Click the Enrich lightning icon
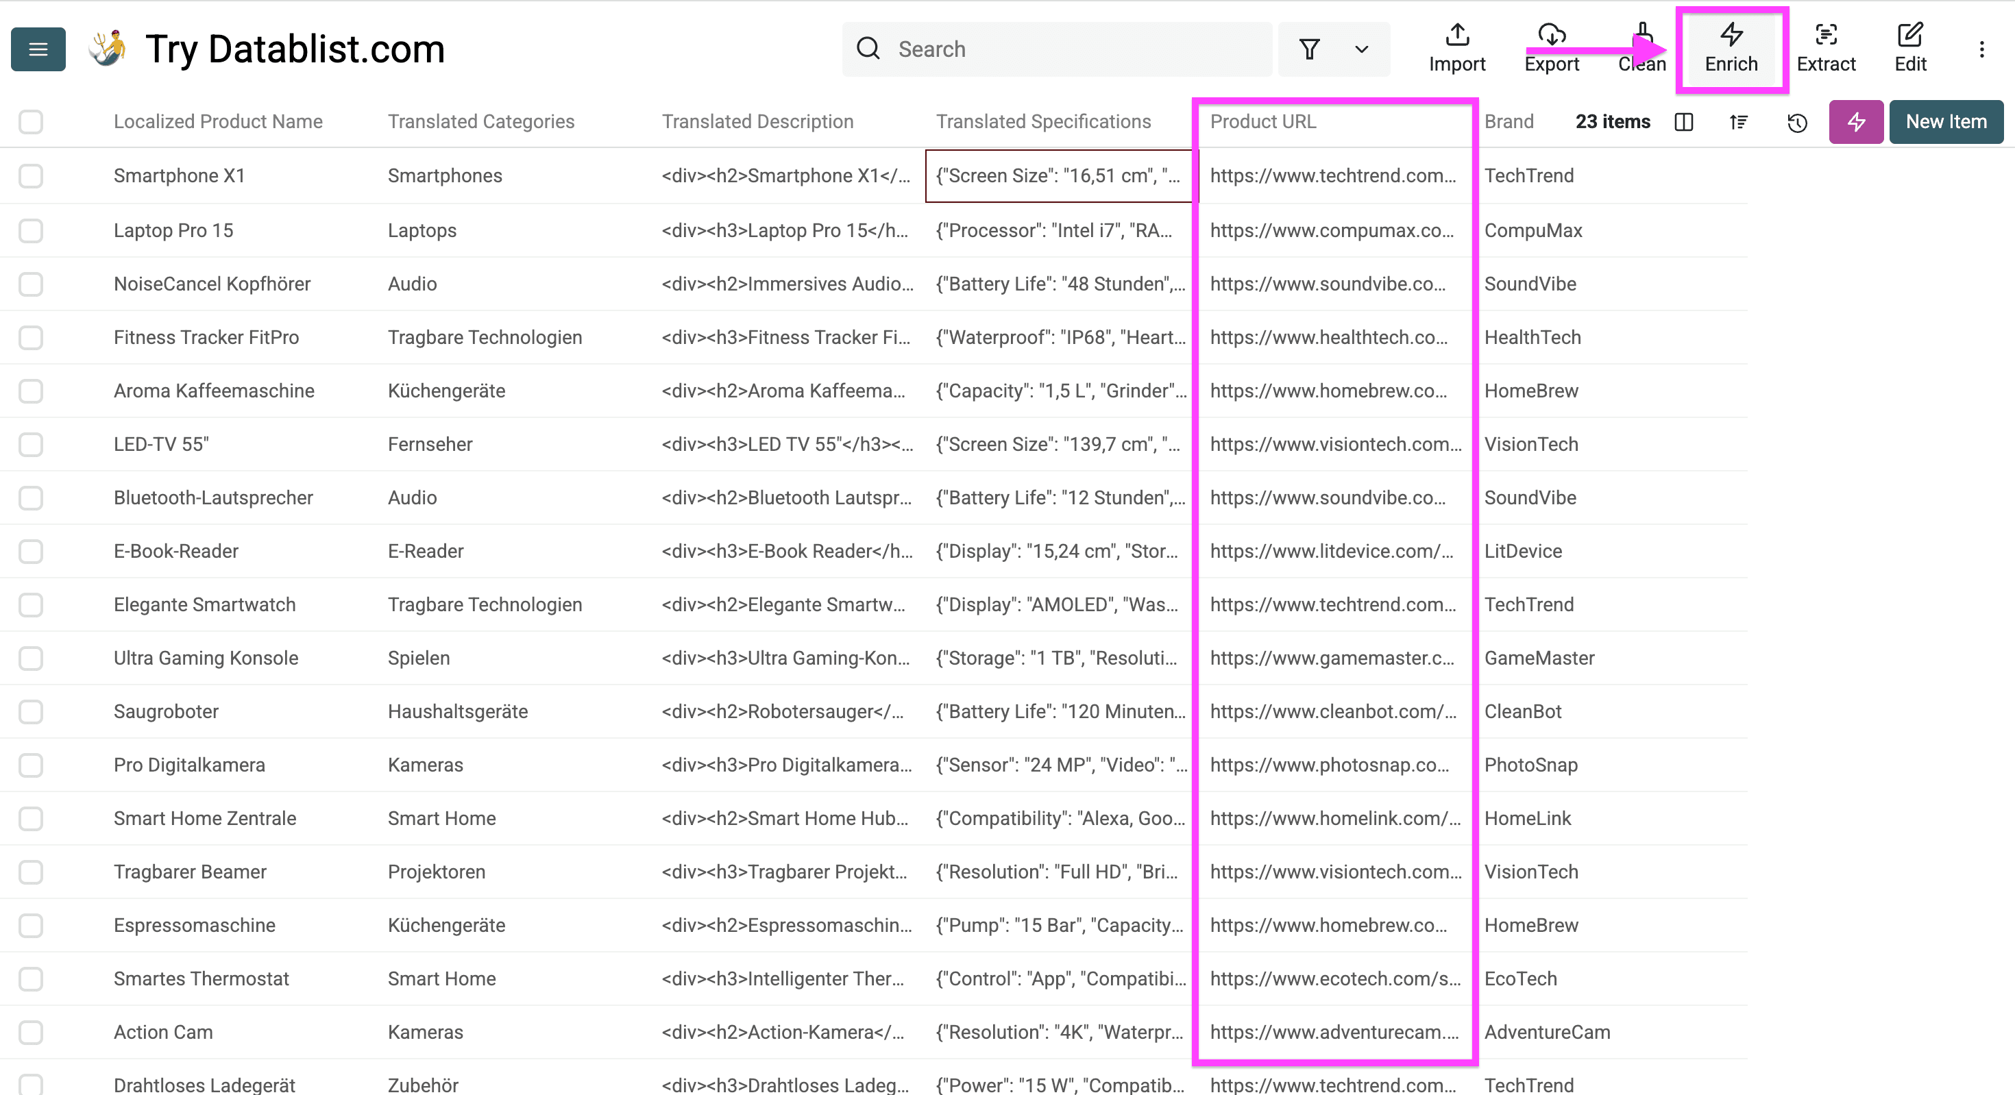 pos(1731,35)
